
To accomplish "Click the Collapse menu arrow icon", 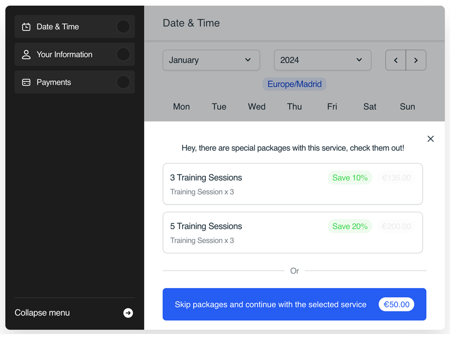I will (x=128, y=313).
